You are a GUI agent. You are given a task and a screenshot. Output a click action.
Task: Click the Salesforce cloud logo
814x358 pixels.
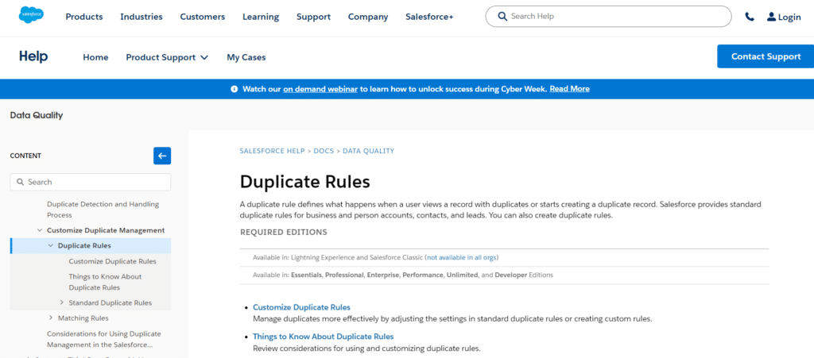pos(31,16)
